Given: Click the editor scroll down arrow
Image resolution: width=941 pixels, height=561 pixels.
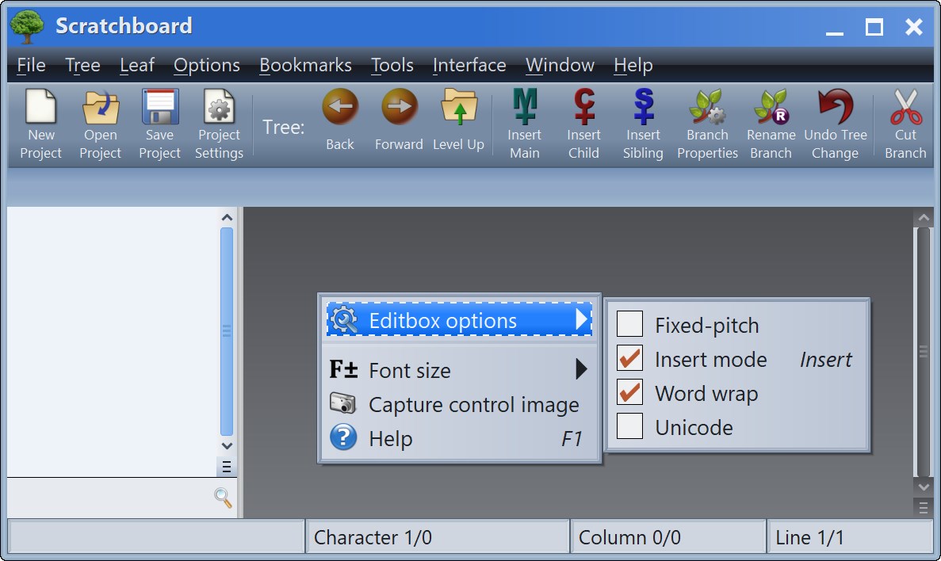Looking at the screenshot, I should pos(924,487).
